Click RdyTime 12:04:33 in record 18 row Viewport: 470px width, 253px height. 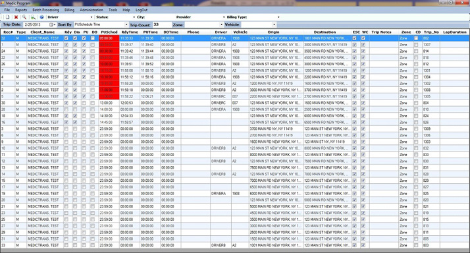[x=130, y=116]
